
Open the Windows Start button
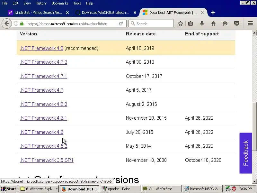coord(9,189)
